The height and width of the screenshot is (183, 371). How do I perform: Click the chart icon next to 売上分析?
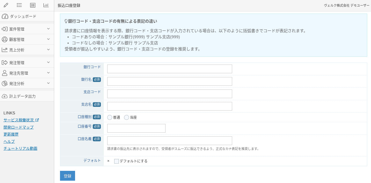point(4,50)
